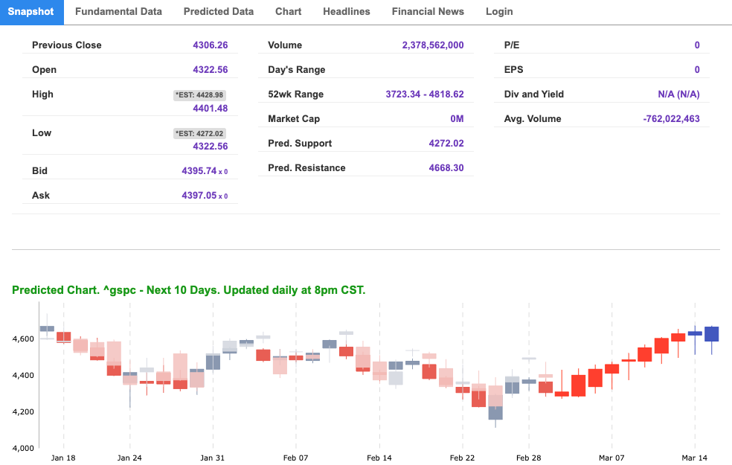Click the Open label
Screen dimensions: 732x465
coord(45,69)
